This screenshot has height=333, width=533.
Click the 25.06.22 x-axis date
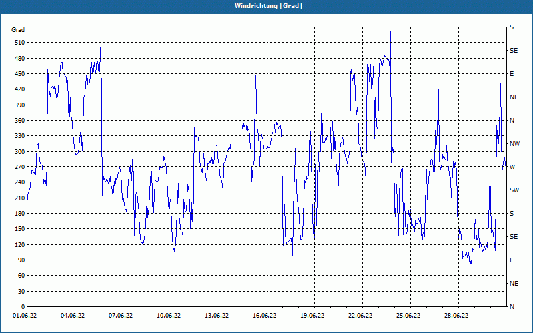408,316
